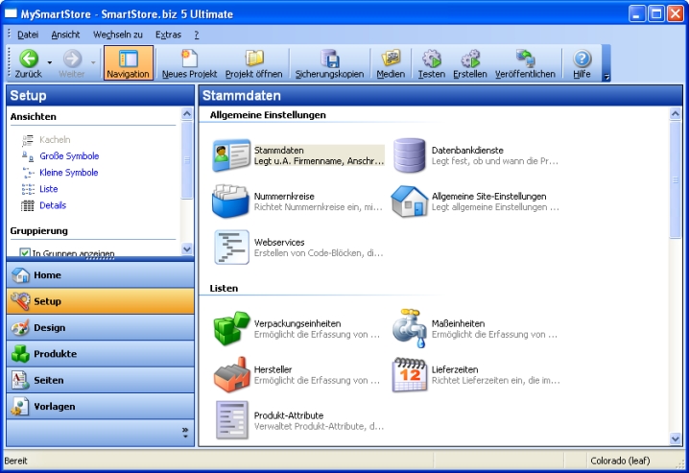The width and height of the screenshot is (689, 473).
Task: Expand the toolbar overflow options arrow
Action: click(x=606, y=79)
